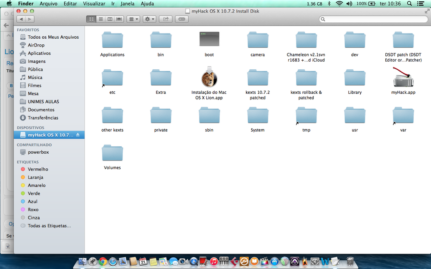Click the edit tags toolbar button
This screenshot has height=269, width=431.
click(x=182, y=19)
